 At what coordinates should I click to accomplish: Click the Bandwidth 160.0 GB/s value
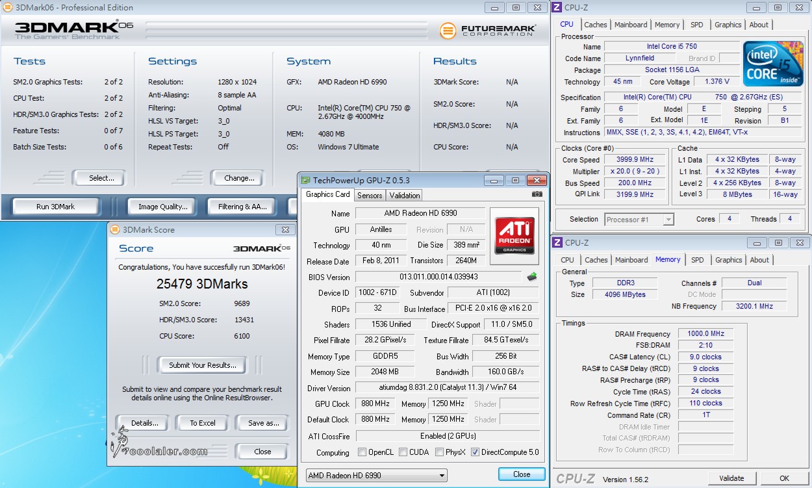(x=505, y=372)
